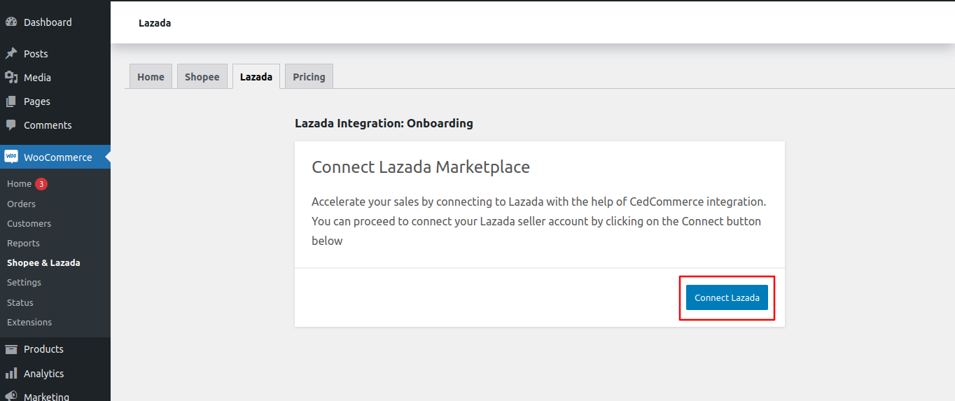Screen dimensions: 955x401
Task: Click the Pages icon in sidebar
Action: coord(11,101)
